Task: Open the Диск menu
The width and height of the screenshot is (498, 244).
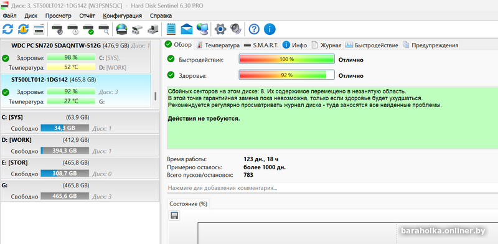Action: coord(31,16)
